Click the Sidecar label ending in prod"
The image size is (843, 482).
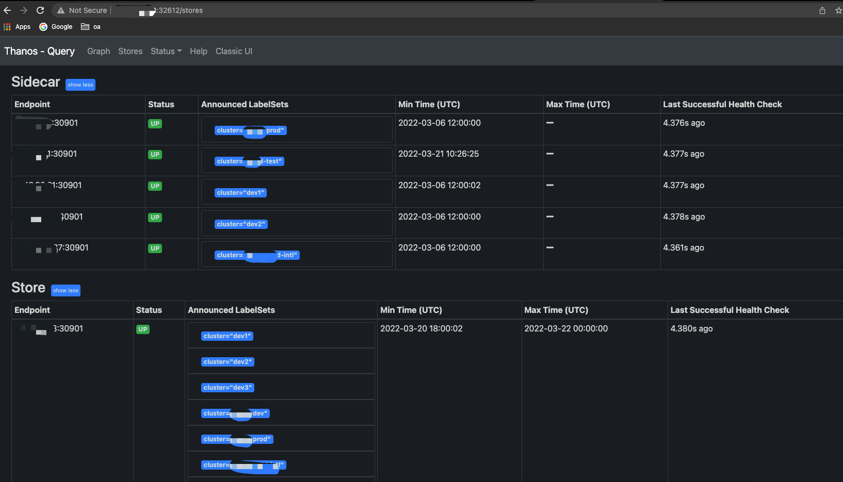click(250, 130)
